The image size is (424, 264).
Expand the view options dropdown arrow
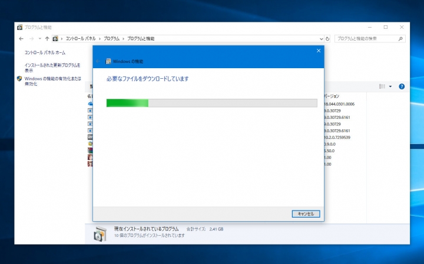(390, 86)
